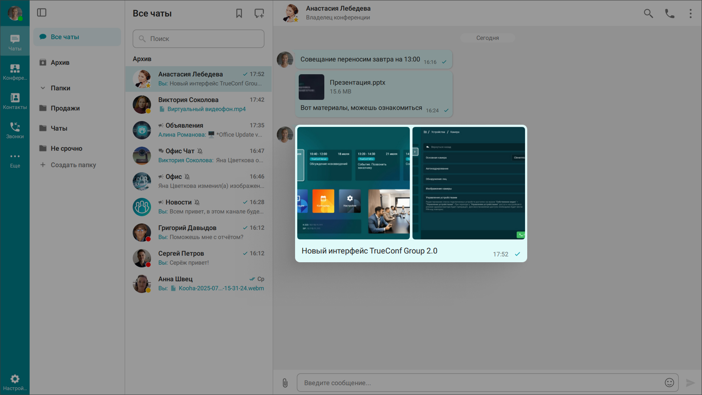The image size is (702, 395).
Task: Click Вот материалы, можешь ознакомиться text
Action: [x=361, y=108]
